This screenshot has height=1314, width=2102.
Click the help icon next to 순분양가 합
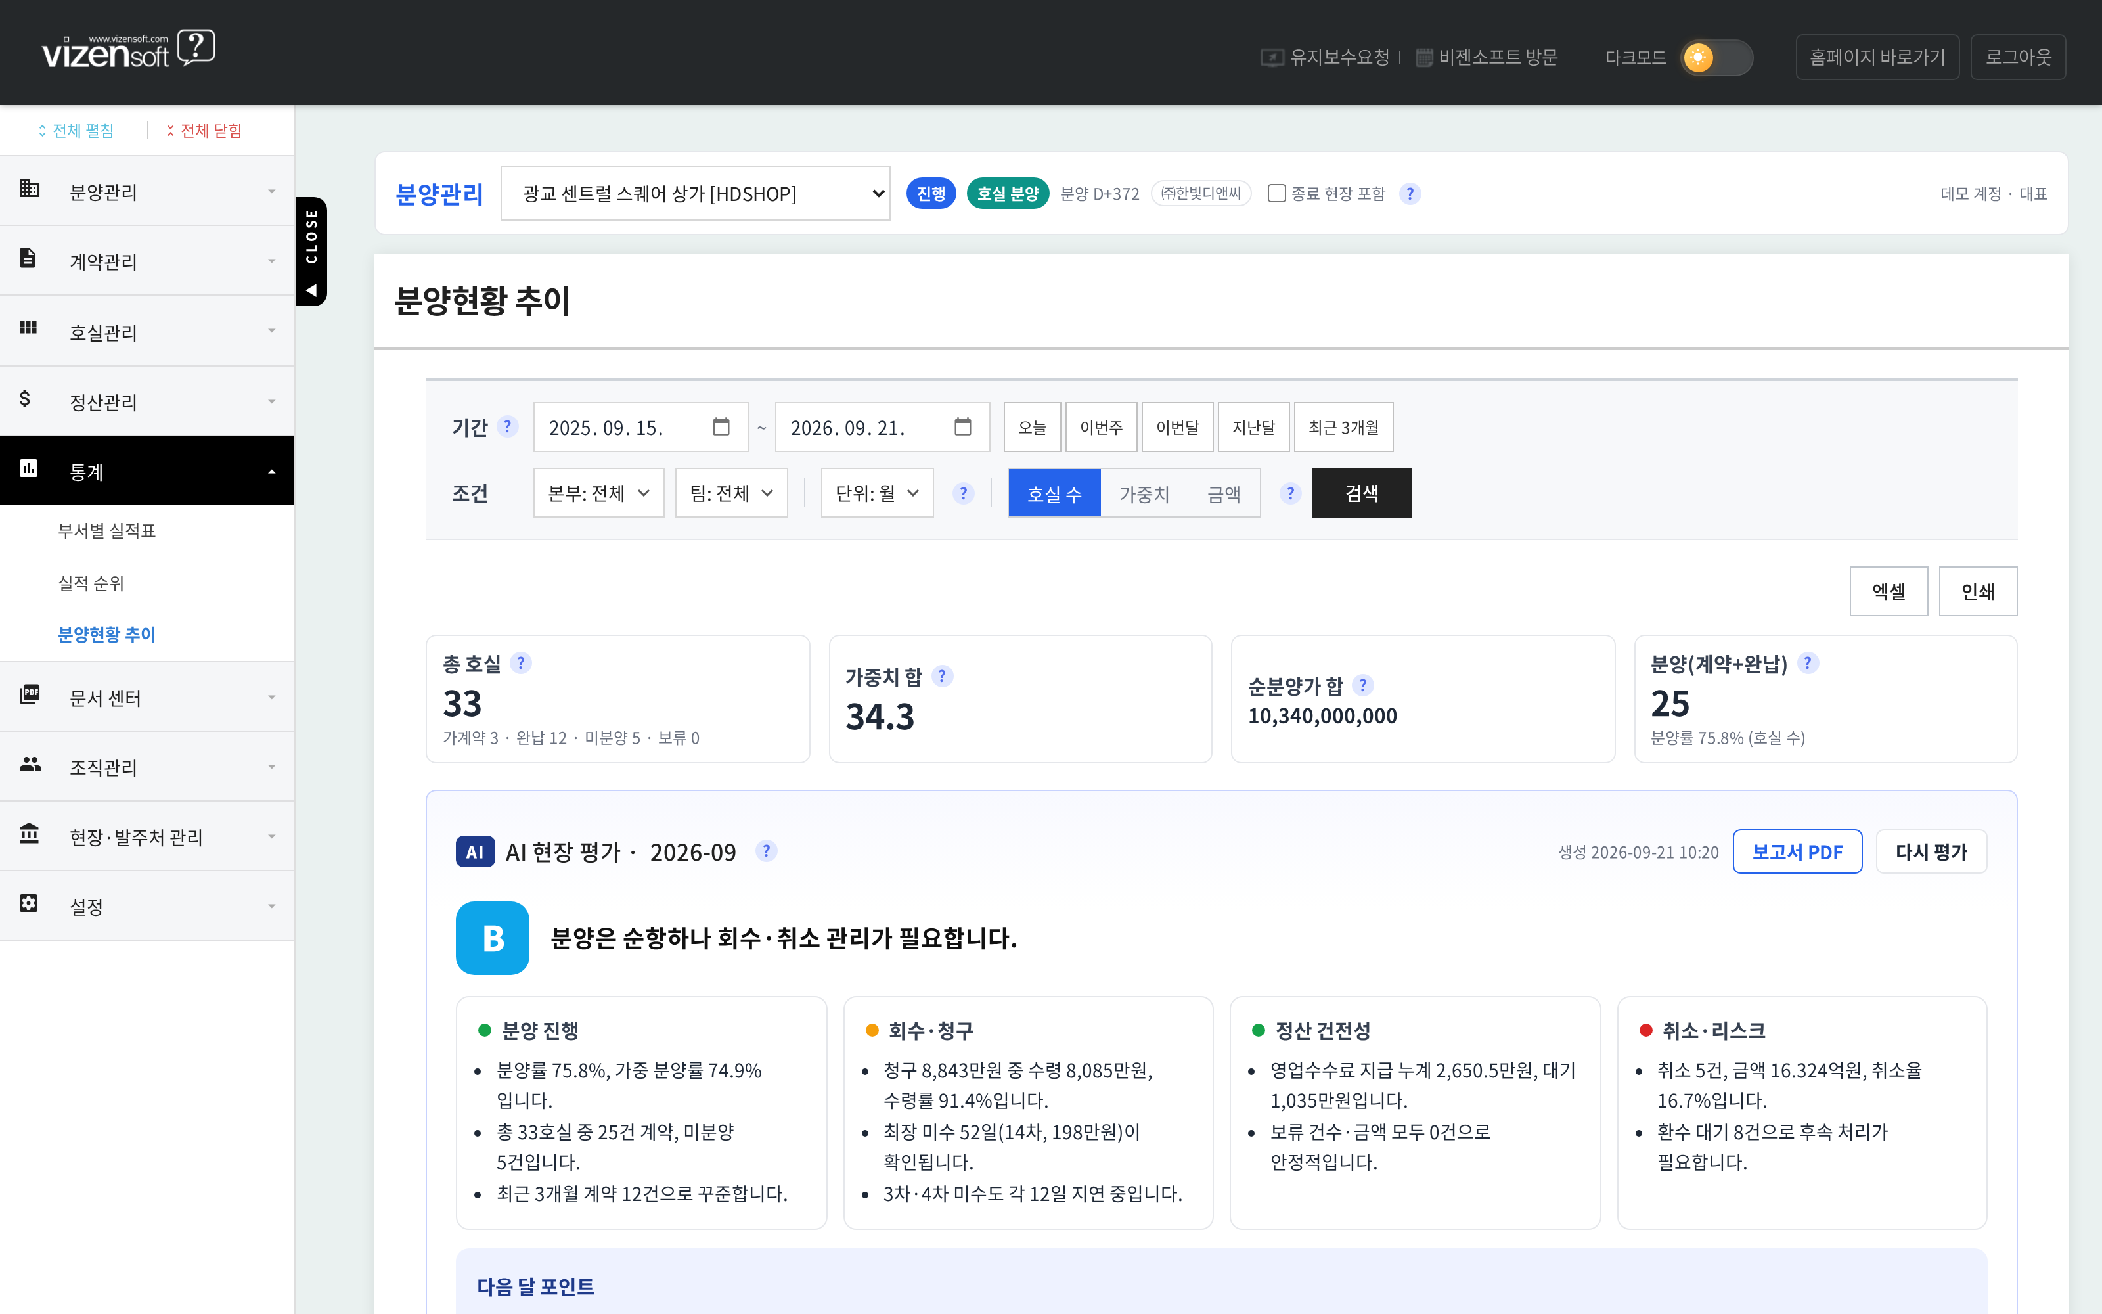pos(1363,686)
